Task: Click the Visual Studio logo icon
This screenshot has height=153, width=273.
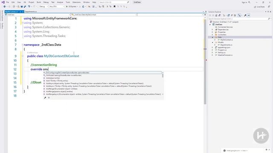Action: tap(3, 2)
